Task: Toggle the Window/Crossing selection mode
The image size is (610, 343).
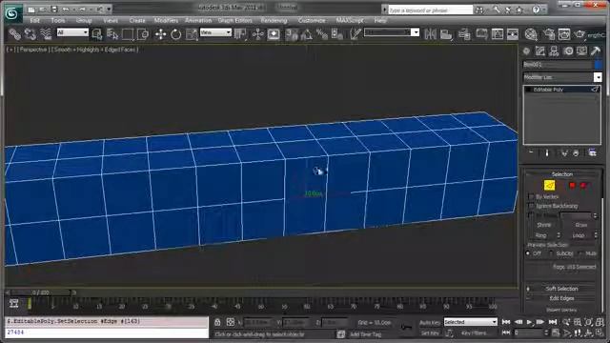Action: [x=143, y=34]
